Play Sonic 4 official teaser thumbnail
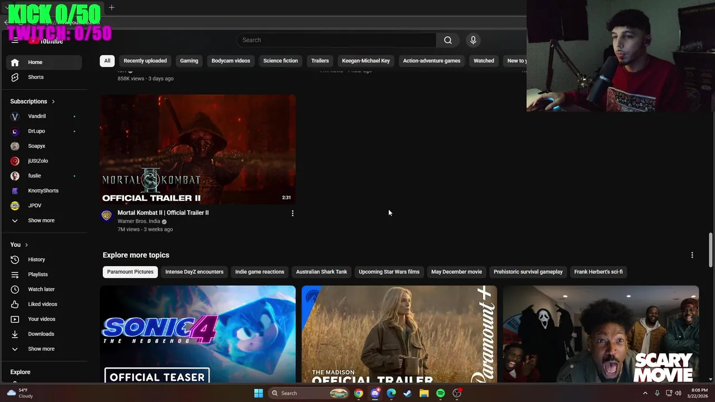 pos(198,334)
